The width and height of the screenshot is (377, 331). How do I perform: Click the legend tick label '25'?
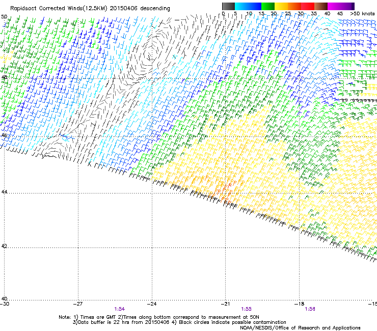click(288, 14)
